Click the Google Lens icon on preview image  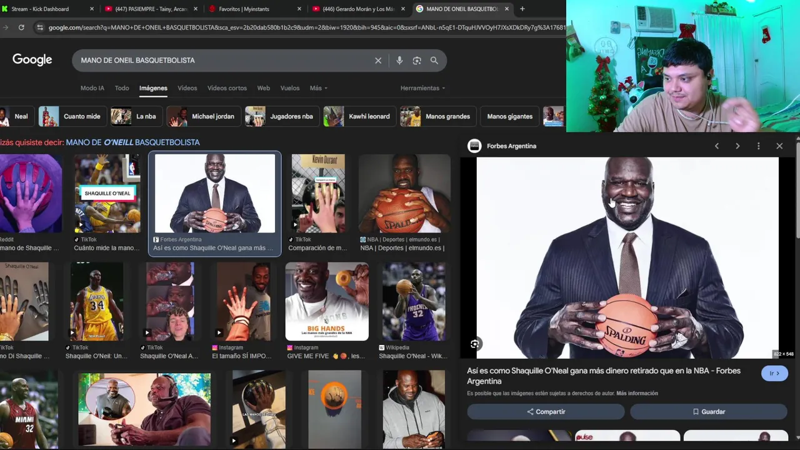click(475, 344)
